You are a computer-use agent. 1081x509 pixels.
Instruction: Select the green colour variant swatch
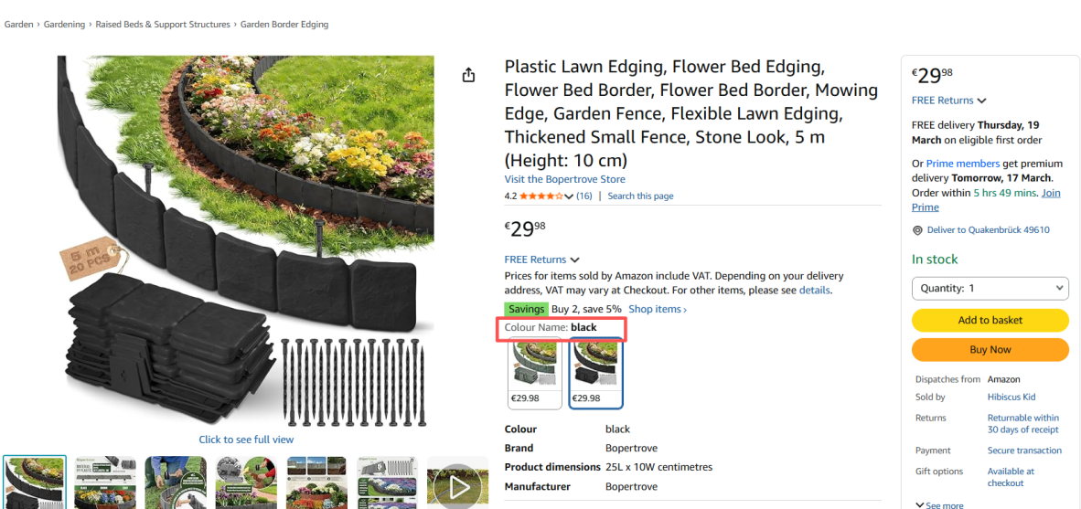pos(535,372)
